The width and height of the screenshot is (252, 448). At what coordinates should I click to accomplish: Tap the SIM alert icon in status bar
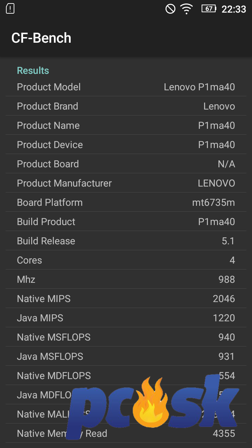10,8
